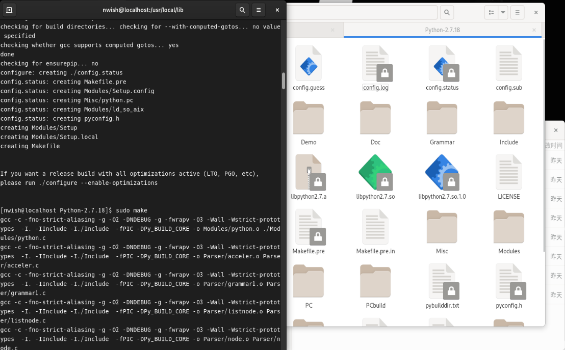Open a new terminal tab
Viewport: 565px width, 350px height.
tap(9, 10)
